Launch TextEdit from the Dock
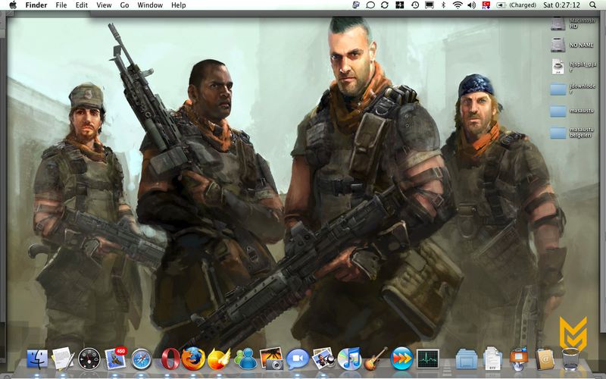 (63, 359)
